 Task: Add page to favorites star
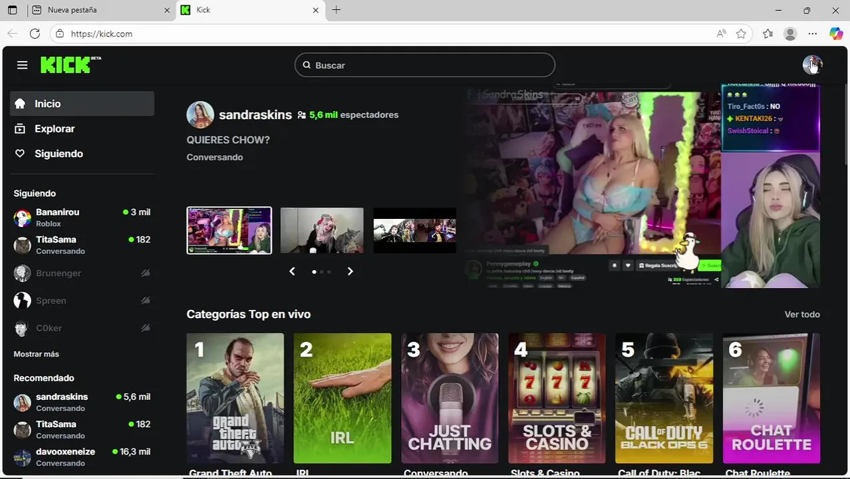(741, 33)
